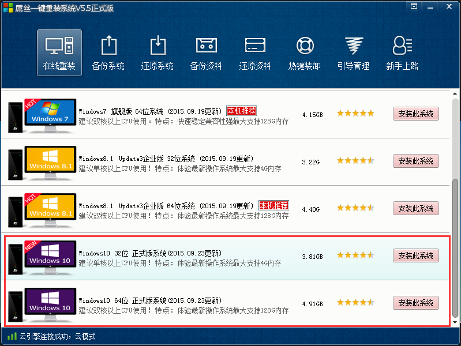Click 安装此系统 for Windows10 32位

(x=415, y=255)
